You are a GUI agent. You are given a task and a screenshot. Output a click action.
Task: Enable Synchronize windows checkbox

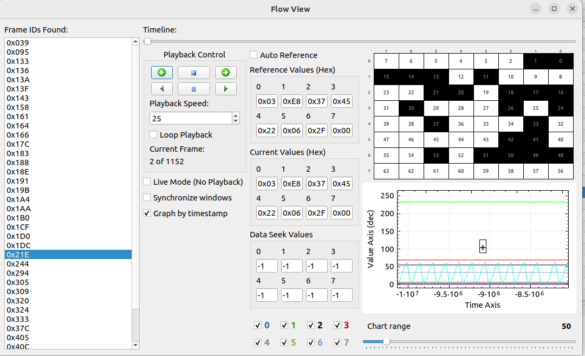pyautogui.click(x=147, y=197)
